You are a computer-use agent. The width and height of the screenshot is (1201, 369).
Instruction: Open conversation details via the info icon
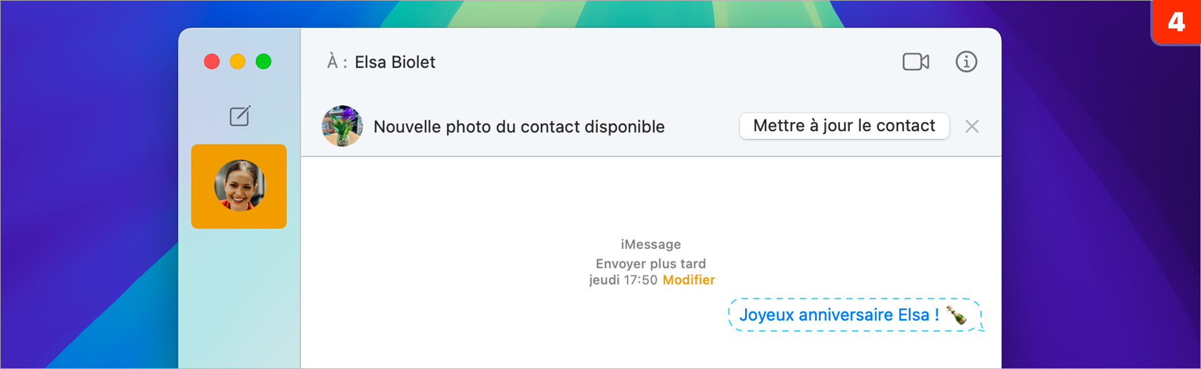[966, 61]
